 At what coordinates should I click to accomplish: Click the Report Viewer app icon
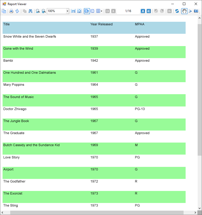(x=4, y=4)
